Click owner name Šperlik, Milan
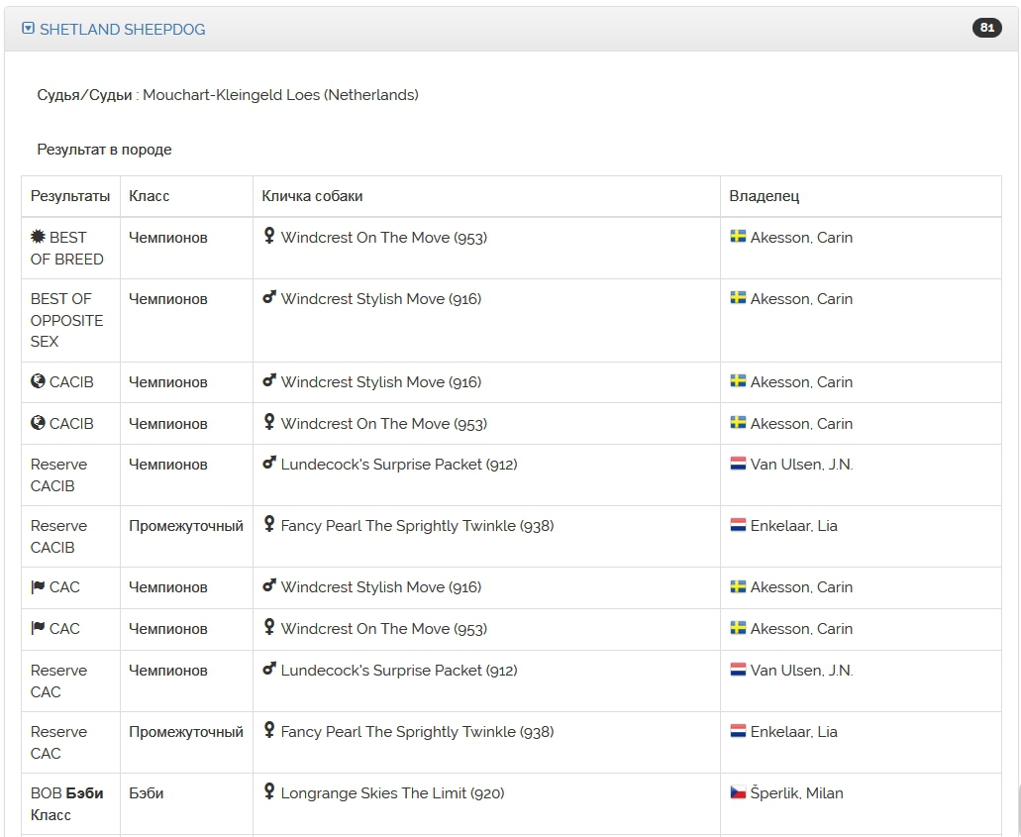This screenshot has width=1021, height=837. tap(796, 793)
